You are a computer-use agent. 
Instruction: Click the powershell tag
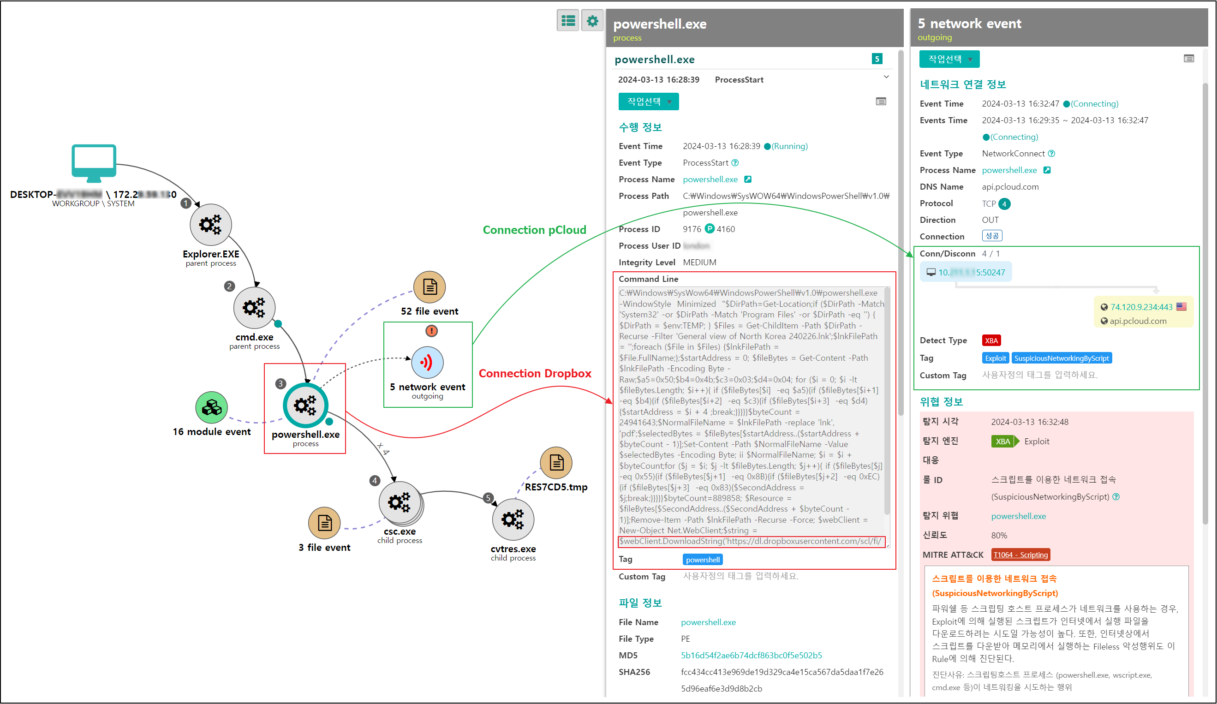(703, 560)
